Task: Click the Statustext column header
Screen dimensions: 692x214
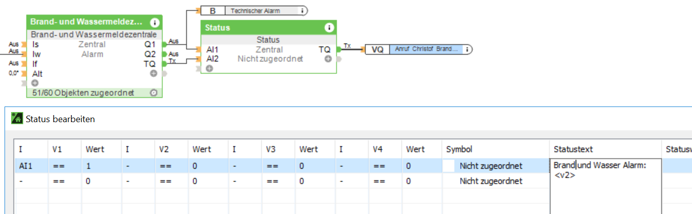Action: (x=573, y=149)
